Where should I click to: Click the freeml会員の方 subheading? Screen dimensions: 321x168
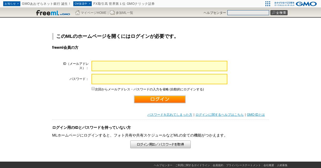[x=65, y=47]
